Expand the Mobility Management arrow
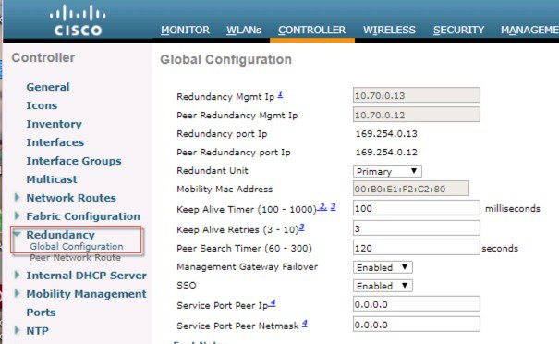Image resolution: width=559 pixels, height=344 pixels. 17,293
